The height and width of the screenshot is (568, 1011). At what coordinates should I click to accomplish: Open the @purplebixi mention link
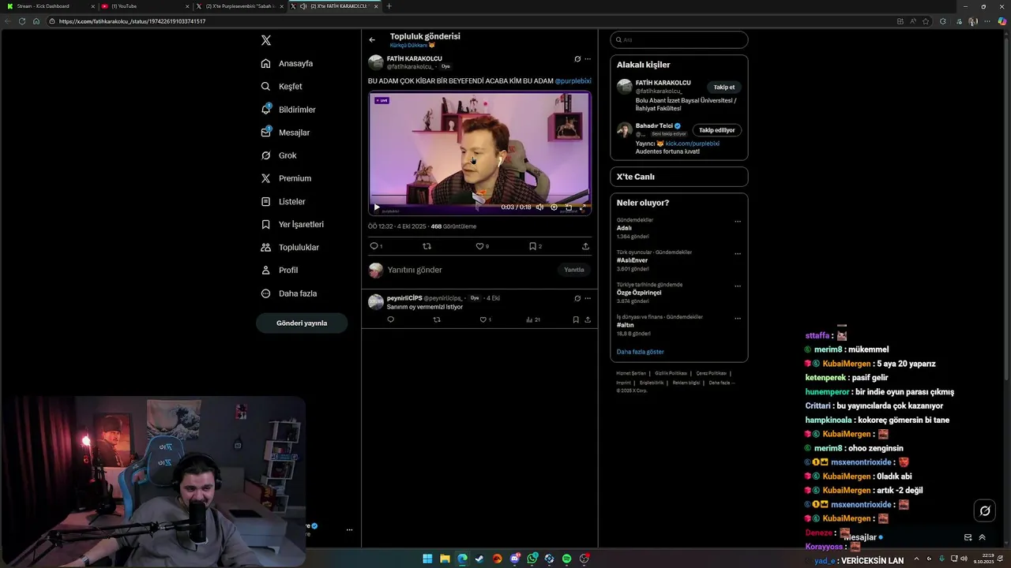click(573, 80)
